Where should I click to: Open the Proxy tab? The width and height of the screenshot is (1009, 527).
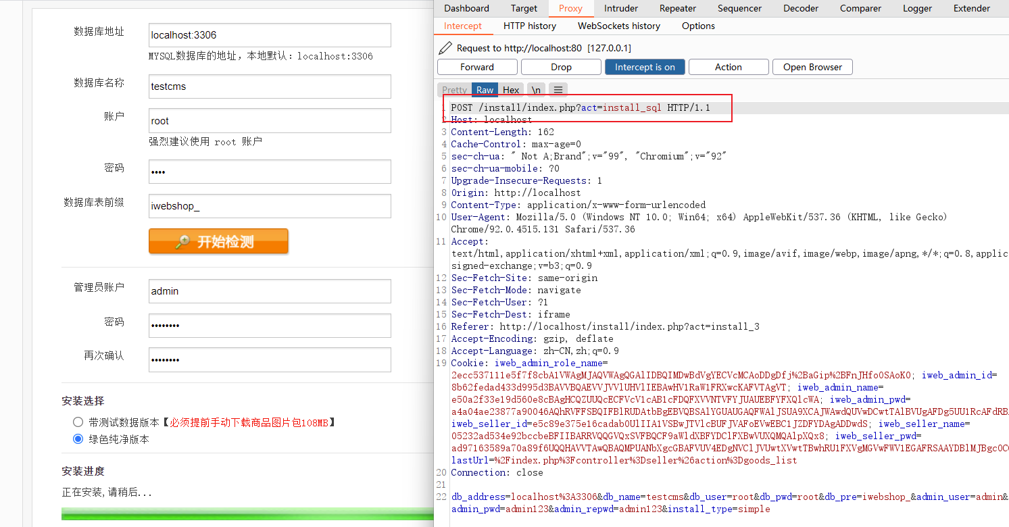[x=570, y=8]
